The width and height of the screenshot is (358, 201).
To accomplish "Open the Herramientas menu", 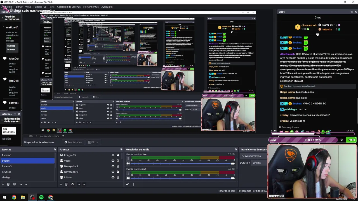I will (x=91, y=7).
